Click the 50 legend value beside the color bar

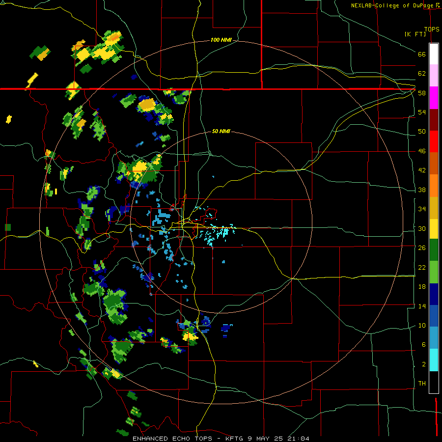[422, 132]
